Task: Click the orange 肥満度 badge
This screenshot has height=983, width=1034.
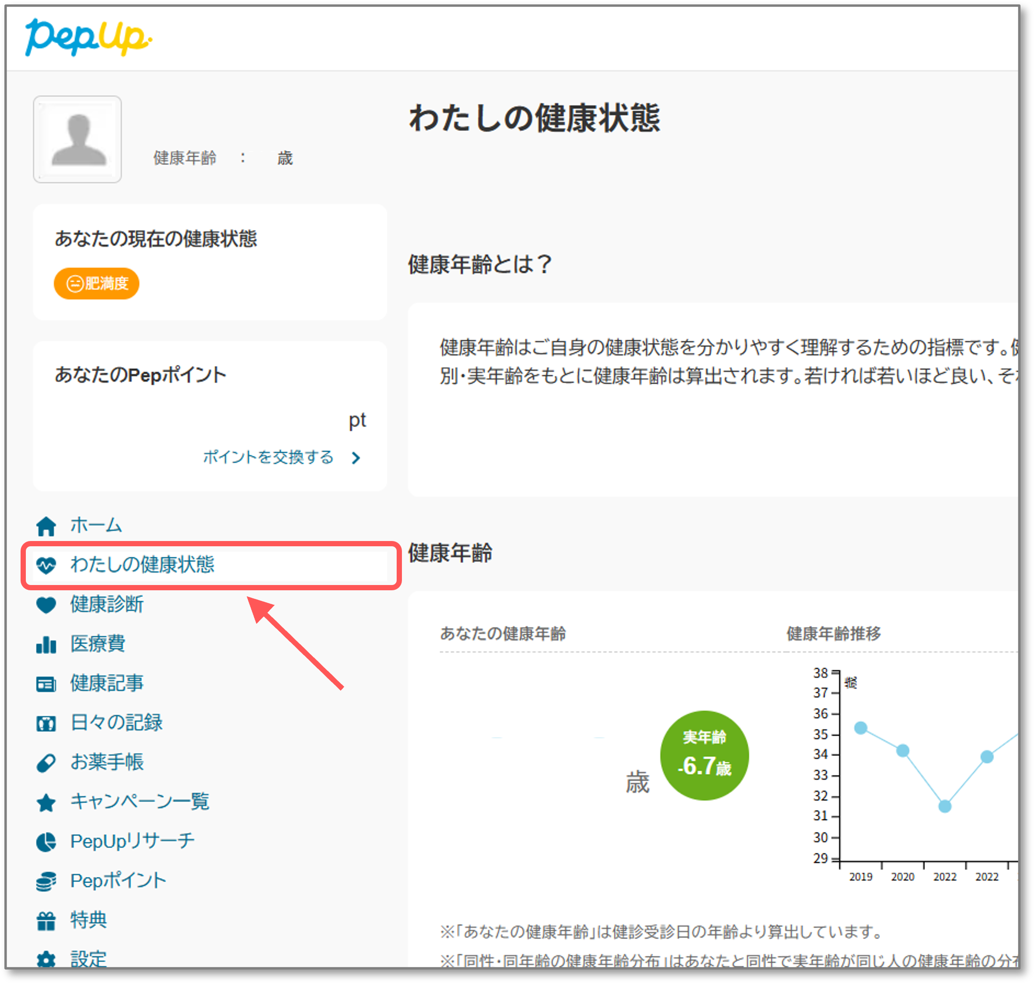Action: 97,284
